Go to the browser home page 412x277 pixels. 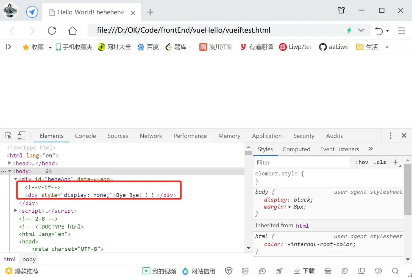73,30
